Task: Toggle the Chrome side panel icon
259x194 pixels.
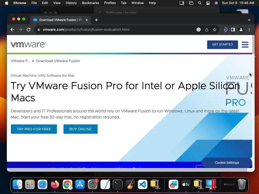Action: pos(233,30)
